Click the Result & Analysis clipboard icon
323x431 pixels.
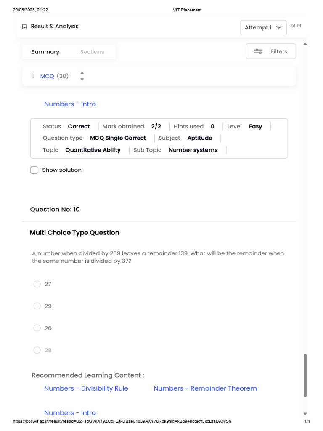pyautogui.click(x=24, y=27)
